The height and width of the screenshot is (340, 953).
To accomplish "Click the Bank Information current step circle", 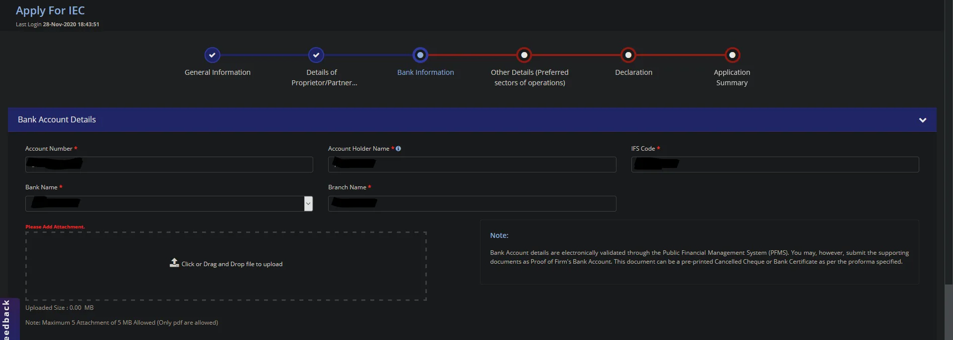I will [x=420, y=55].
